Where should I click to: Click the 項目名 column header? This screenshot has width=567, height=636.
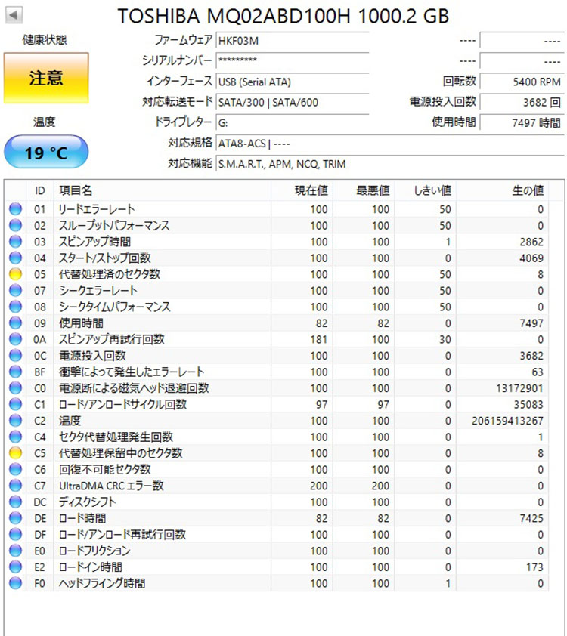(x=163, y=190)
